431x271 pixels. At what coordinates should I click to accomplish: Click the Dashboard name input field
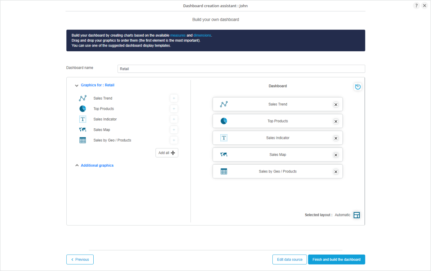[241, 69]
